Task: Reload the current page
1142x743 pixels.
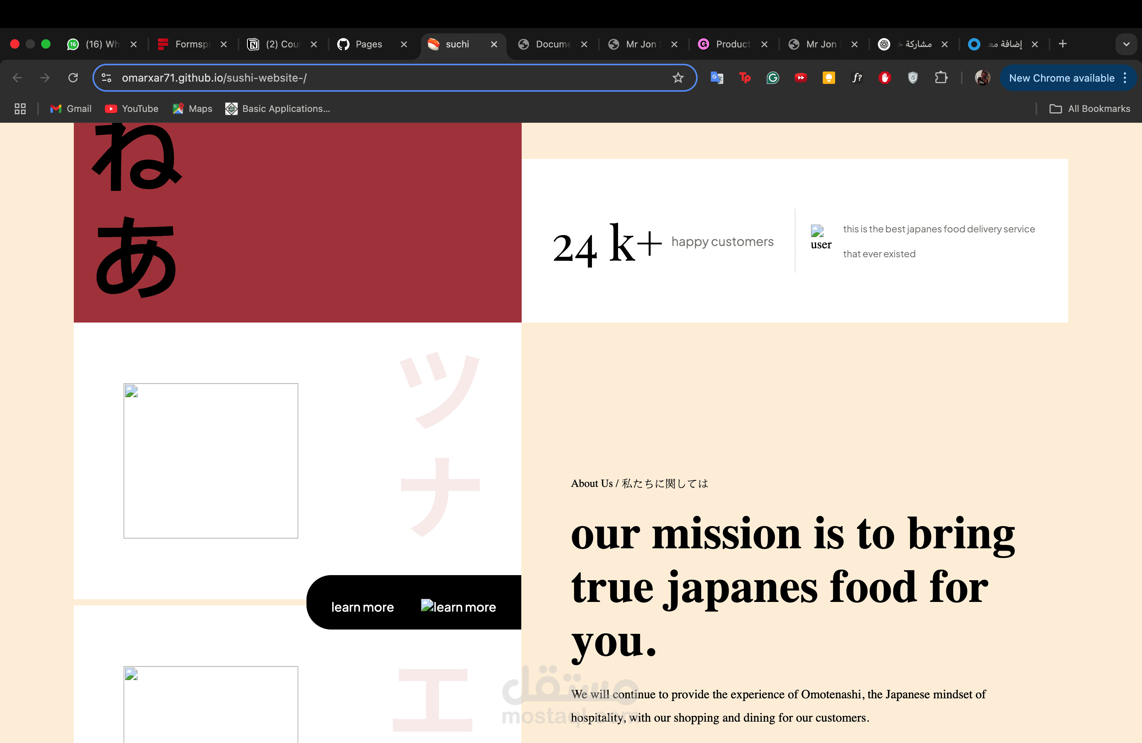Action: click(73, 78)
